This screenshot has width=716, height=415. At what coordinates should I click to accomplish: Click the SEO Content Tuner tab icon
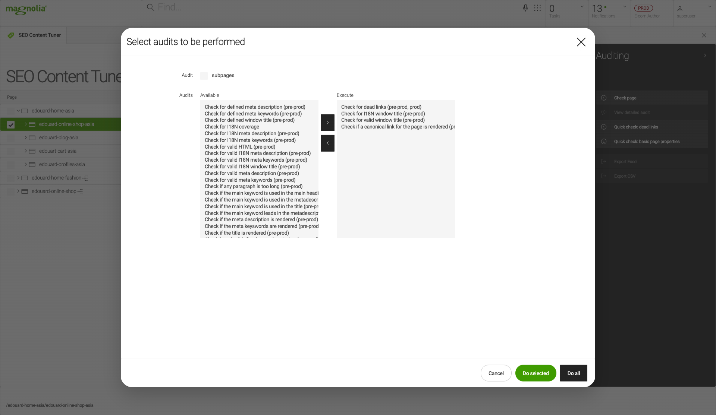point(11,35)
